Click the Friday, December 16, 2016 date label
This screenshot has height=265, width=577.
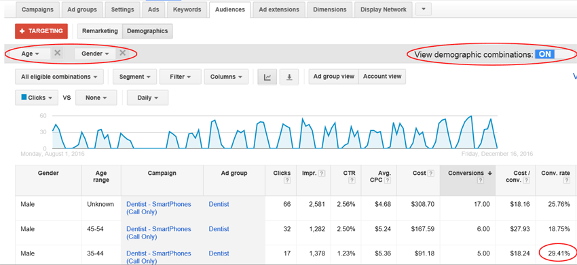[x=497, y=154]
